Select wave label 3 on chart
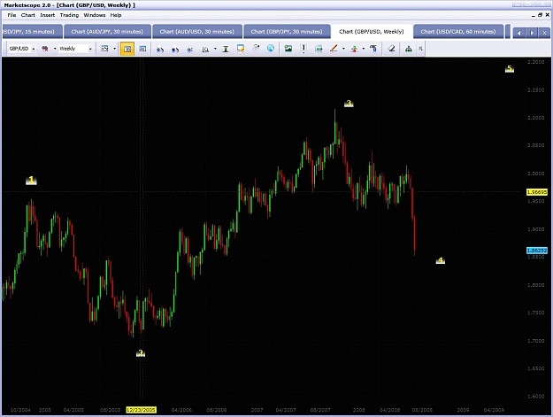This screenshot has width=553, height=417. (x=349, y=103)
